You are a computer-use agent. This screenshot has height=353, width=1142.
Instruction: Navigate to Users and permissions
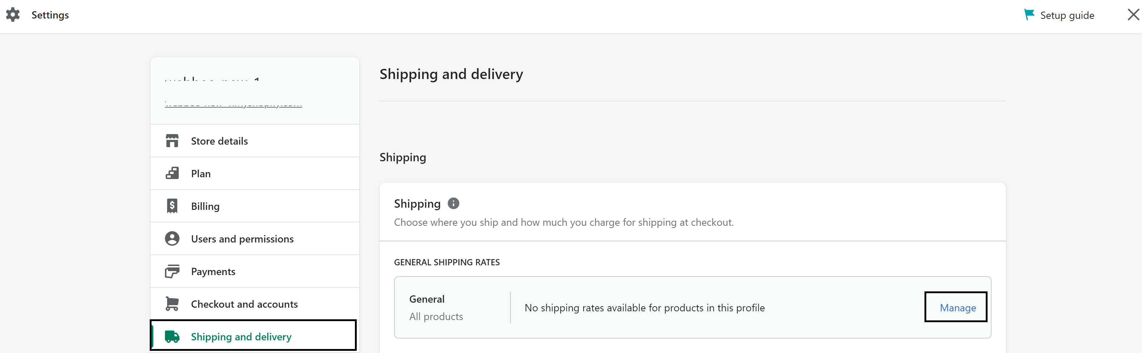point(242,239)
